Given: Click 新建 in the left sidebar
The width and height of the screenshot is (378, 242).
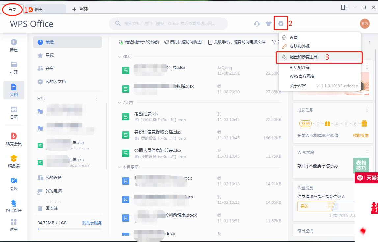Looking at the screenshot, I should [14, 45].
